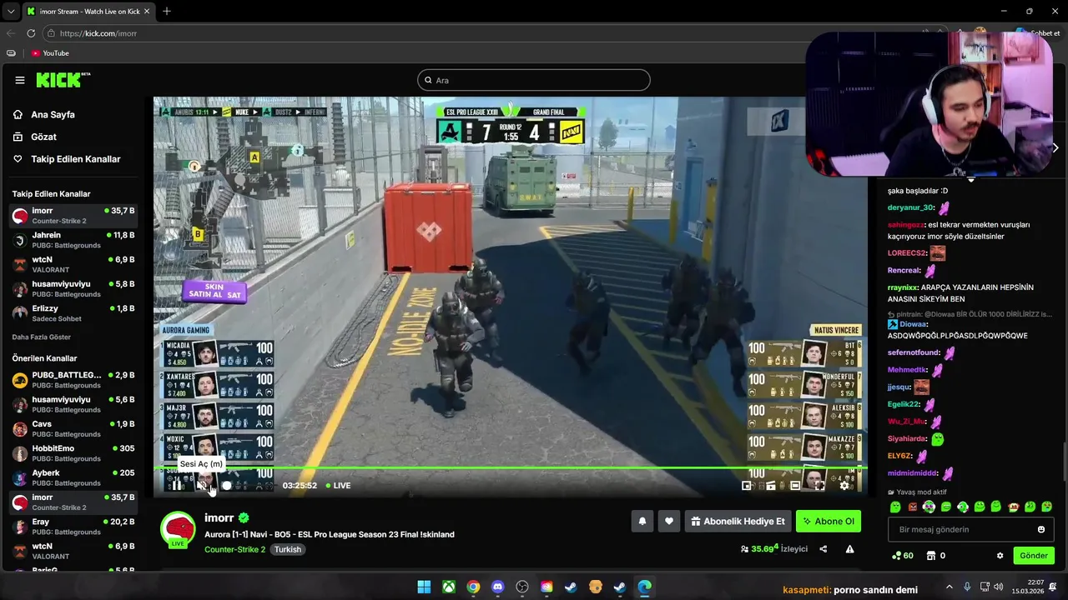Collapse chat with right arrow
The image size is (1068, 600).
coord(1055,147)
